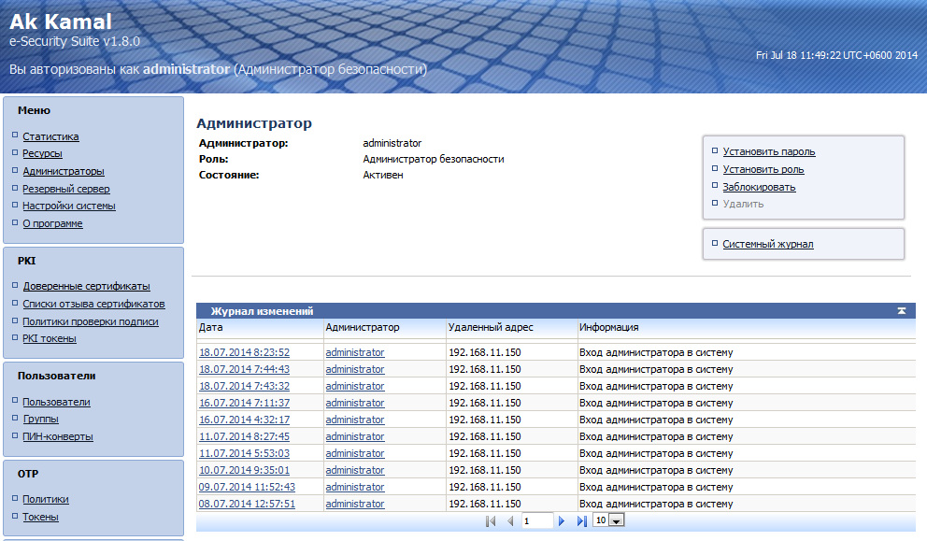Click administrator link in 16.07.2014 7:11:37 row

click(355, 404)
